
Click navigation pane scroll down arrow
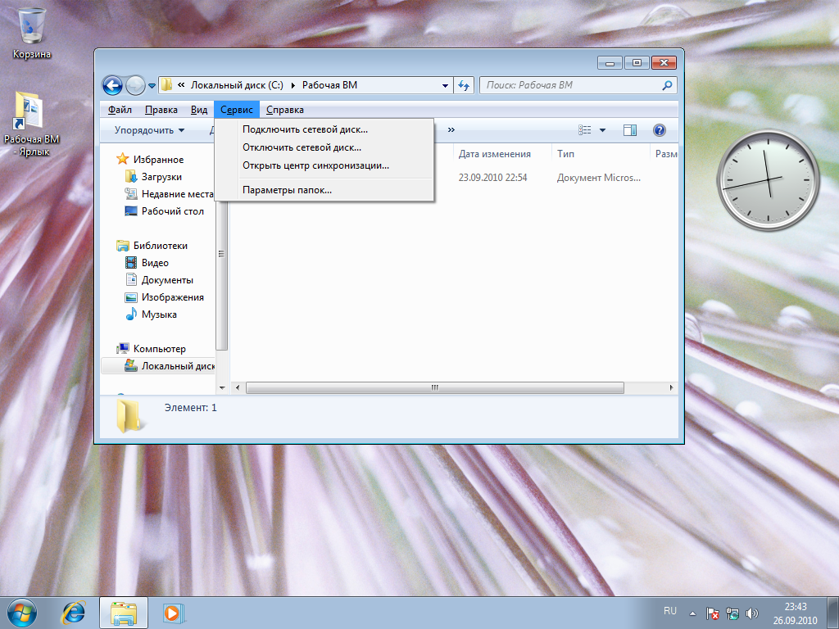(x=222, y=387)
